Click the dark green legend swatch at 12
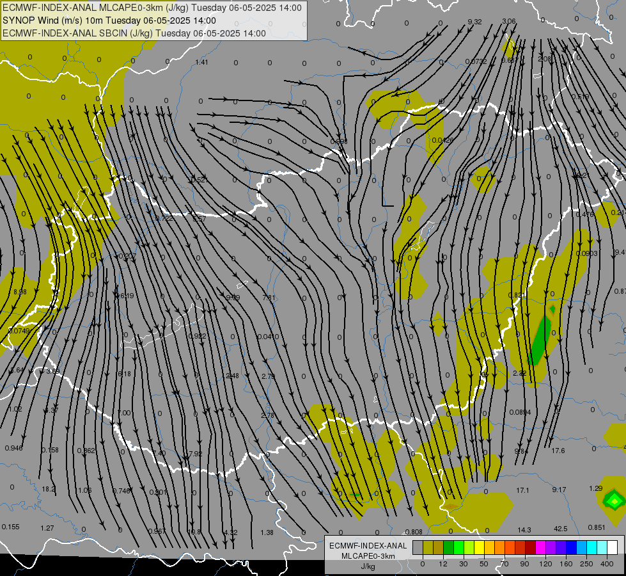 pos(448,547)
